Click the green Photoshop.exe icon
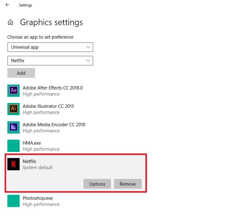The height and width of the screenshot is (223, 234). click(13, 201)
